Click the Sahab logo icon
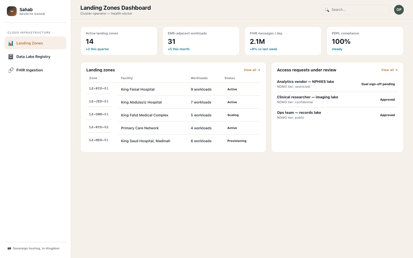The height and width of the screenshot is (258, 413). click(x=12, y=11)
